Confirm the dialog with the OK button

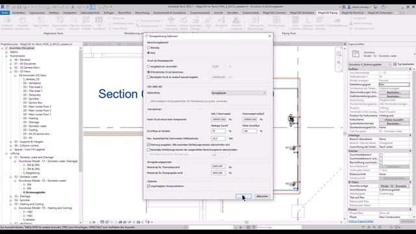243,196
